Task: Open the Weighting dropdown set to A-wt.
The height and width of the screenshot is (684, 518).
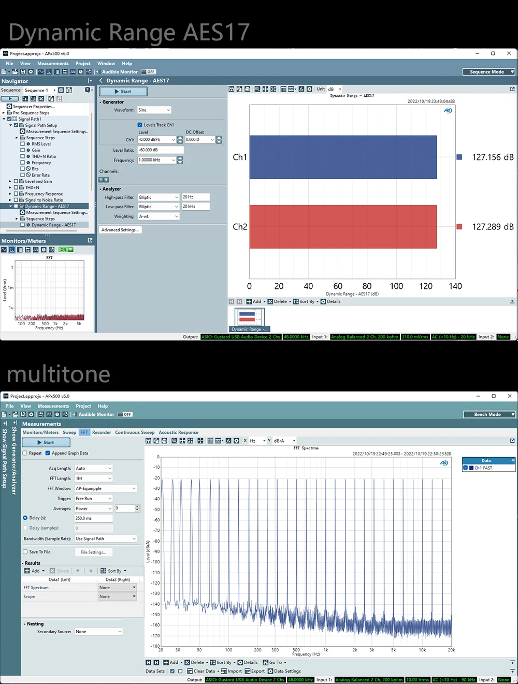Action: pyautogui.click(x=159, y=216)
